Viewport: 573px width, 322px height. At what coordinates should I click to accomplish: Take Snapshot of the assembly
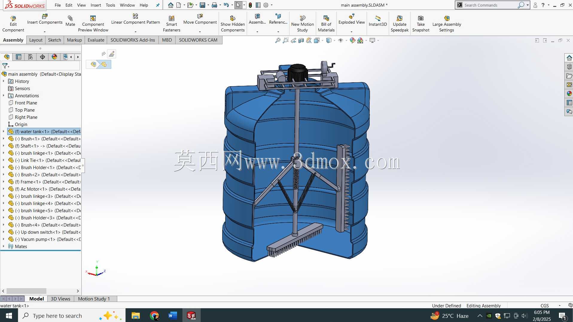421,23
